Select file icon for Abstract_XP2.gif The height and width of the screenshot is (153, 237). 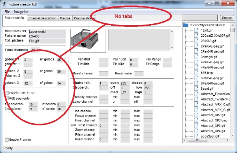tap(196, 115)
